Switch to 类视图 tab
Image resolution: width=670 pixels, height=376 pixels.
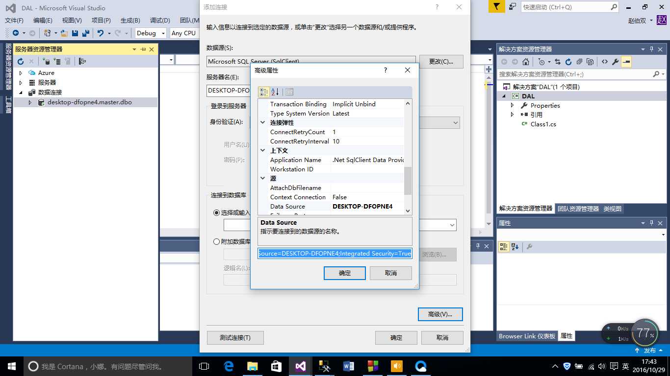613,209
